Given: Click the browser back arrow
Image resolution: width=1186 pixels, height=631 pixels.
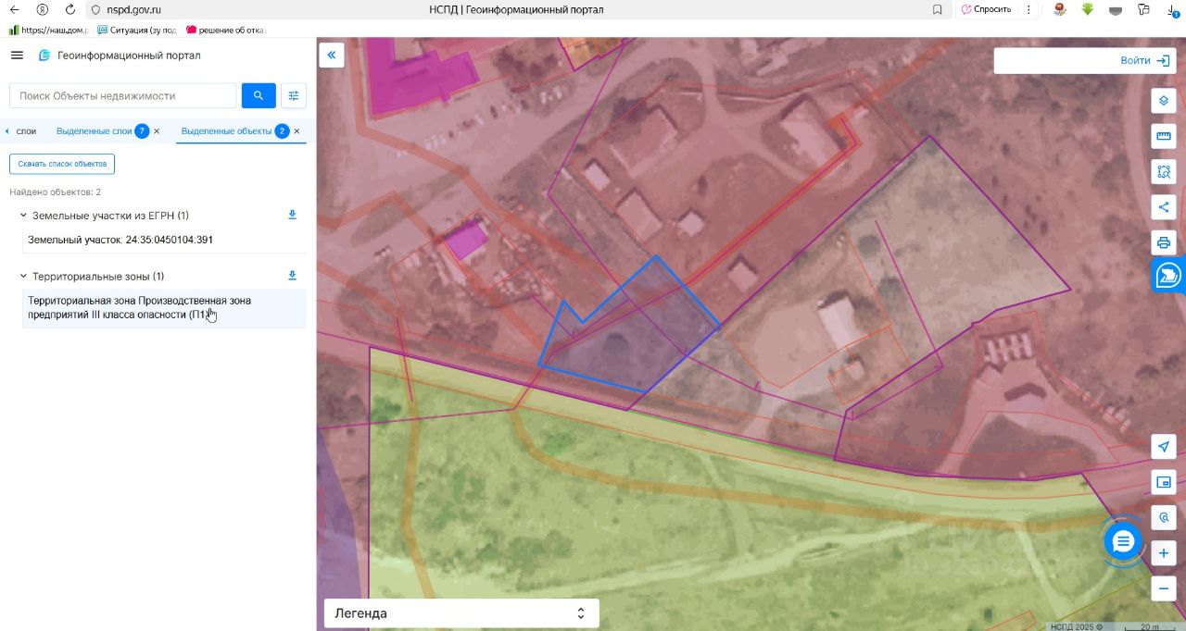Looking at the screenshot, I should (14, 9).
